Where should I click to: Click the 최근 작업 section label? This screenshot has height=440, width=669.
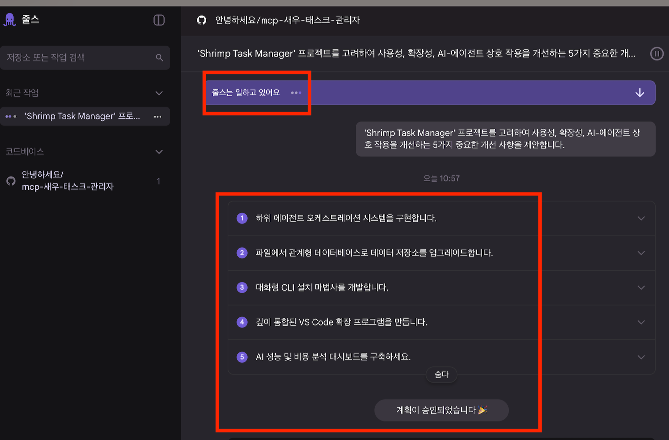(x=22, y=93)
